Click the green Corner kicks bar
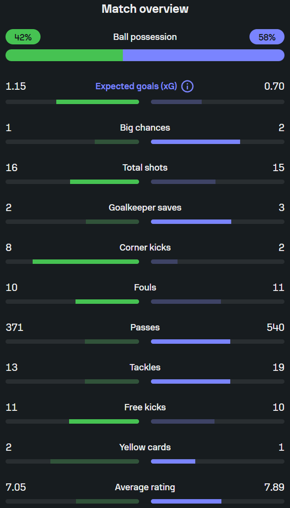This screenshot has width=290, height=508. [86, 261]
